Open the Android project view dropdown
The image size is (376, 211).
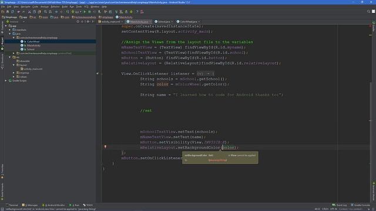16,22
